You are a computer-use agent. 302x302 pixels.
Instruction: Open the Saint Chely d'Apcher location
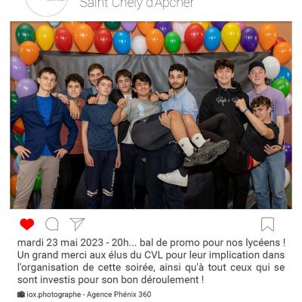pyautogui.click(x=137, y=4)
